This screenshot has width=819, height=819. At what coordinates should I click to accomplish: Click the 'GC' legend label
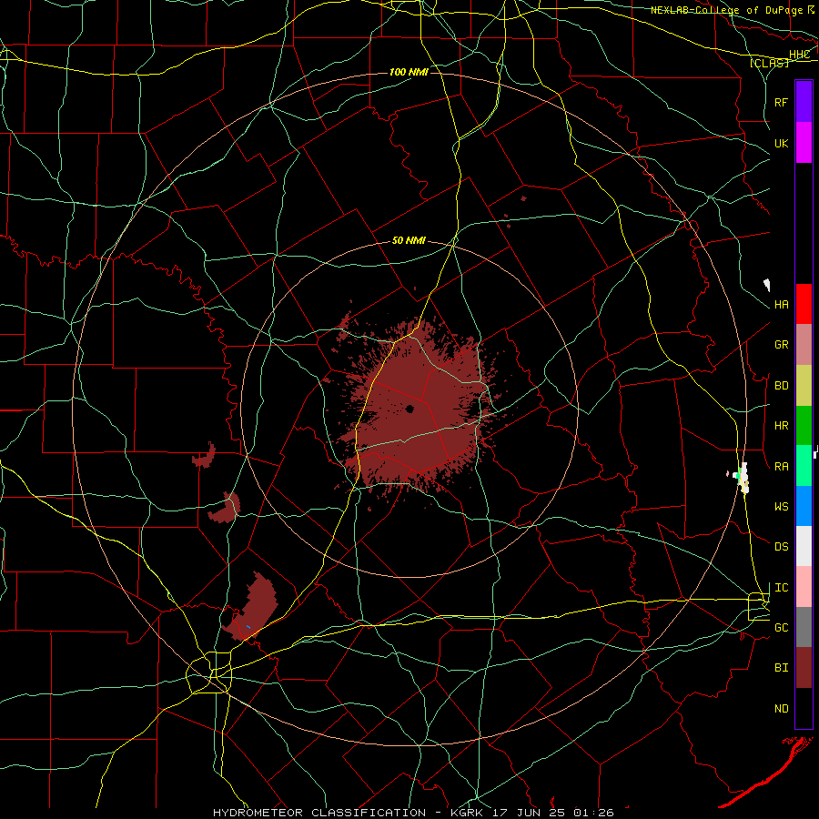point(782,628)
